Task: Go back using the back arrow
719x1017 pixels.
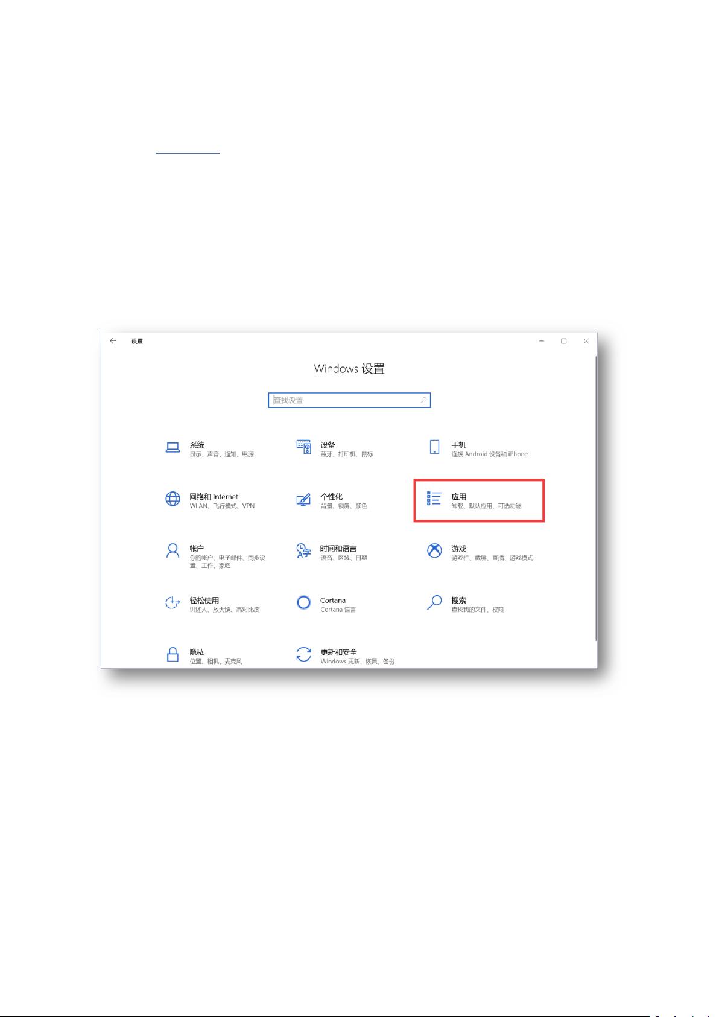Action: [113, 341]
